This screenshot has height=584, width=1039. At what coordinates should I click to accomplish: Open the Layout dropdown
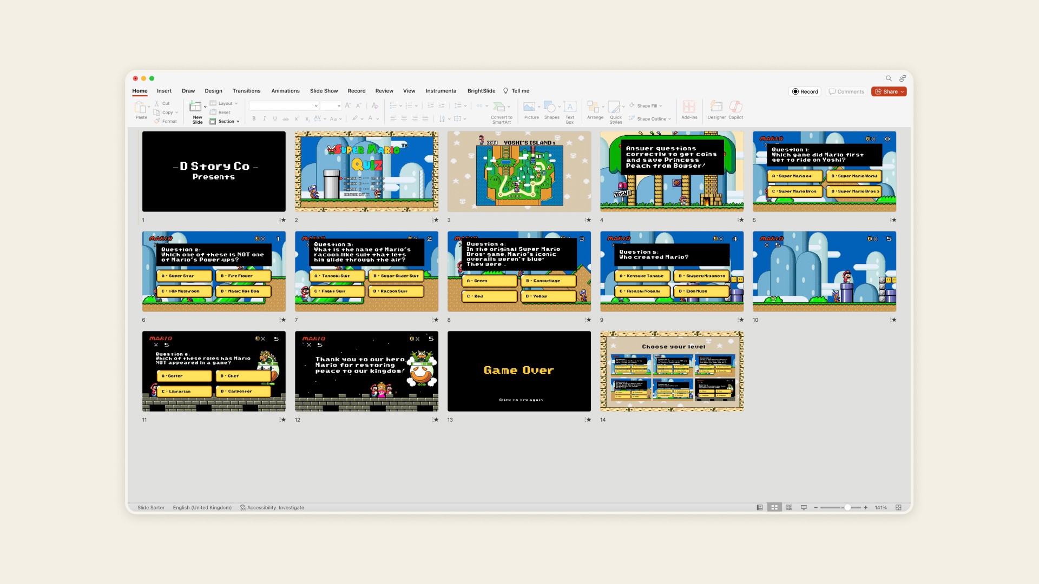225,103
